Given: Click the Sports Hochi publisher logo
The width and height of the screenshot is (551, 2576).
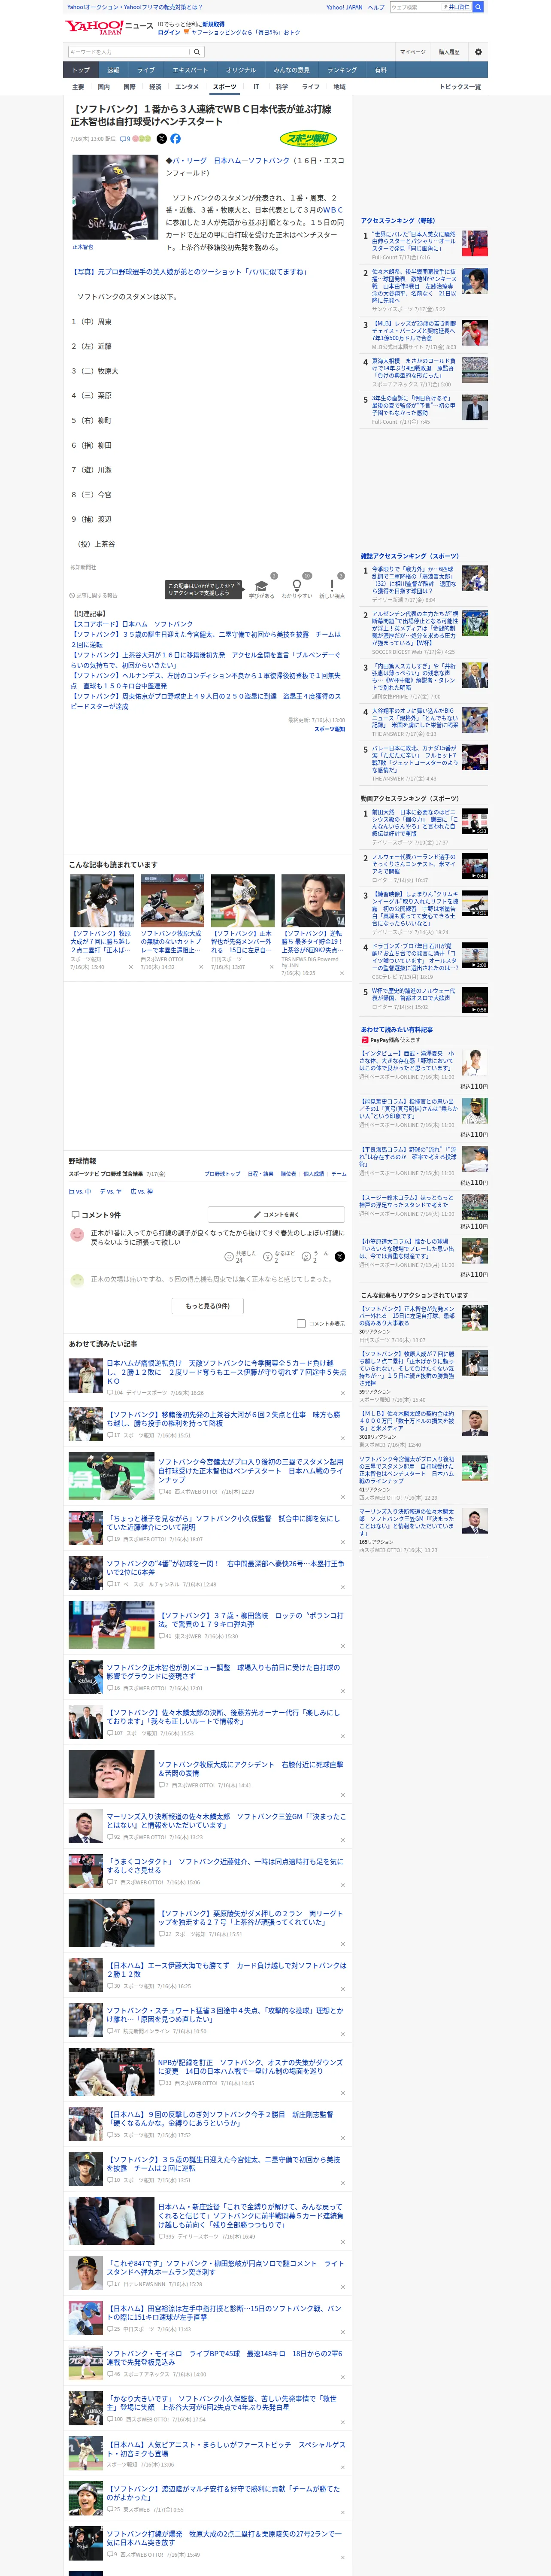Looking at the screenshot, I should coord(309,139).
